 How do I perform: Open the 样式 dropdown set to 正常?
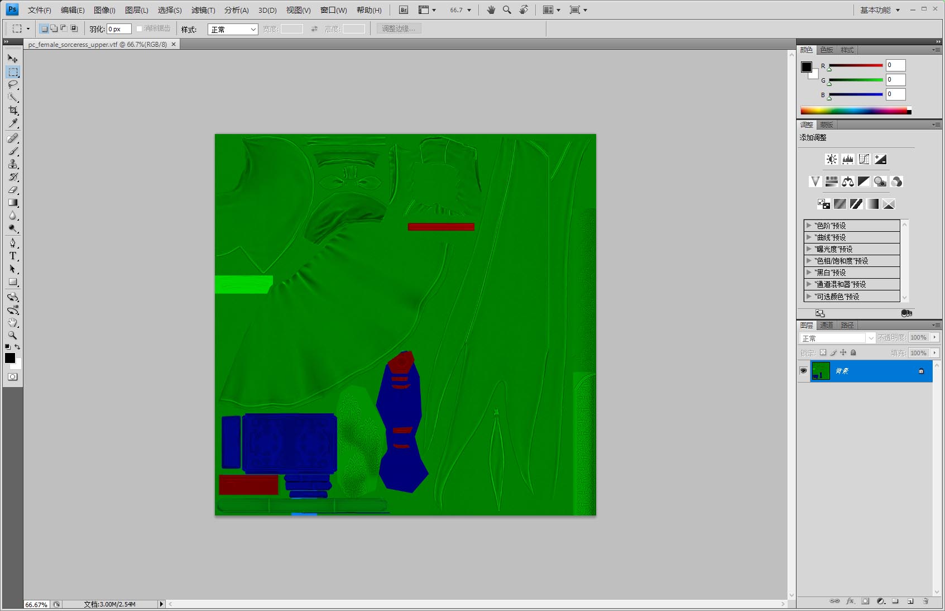[x=233, y=30]
